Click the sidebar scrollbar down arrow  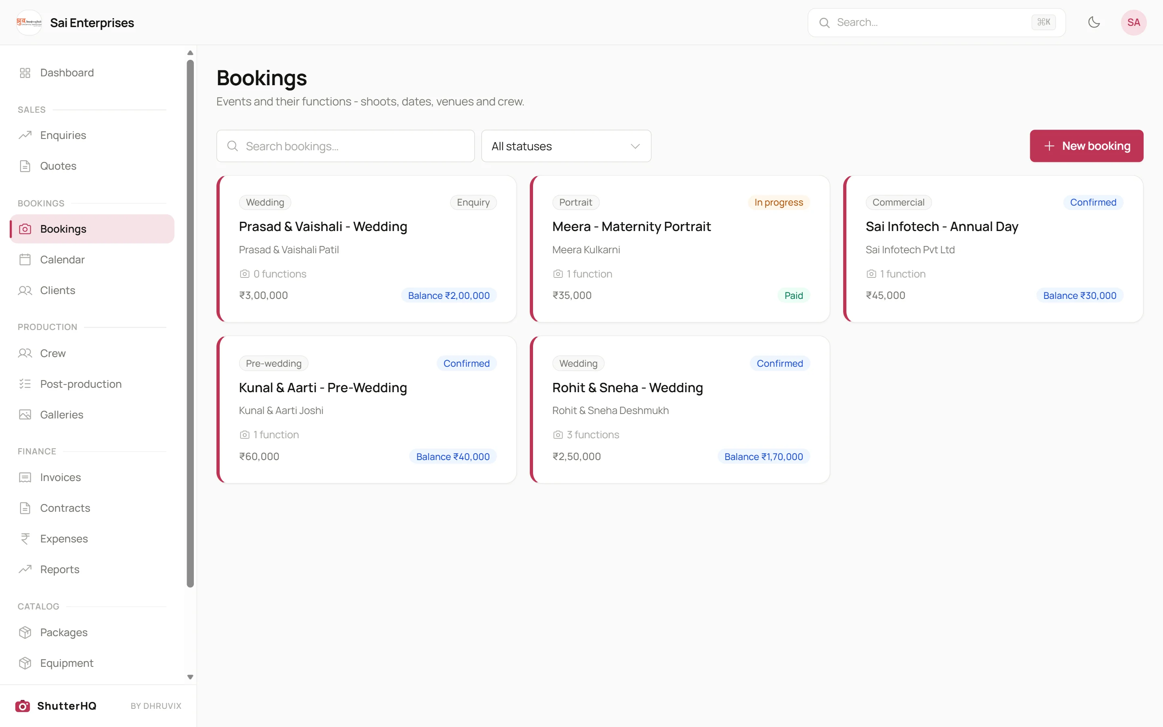point(190,677)
